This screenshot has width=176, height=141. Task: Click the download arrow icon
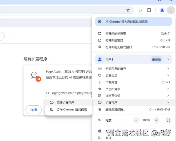click(100, 82)
